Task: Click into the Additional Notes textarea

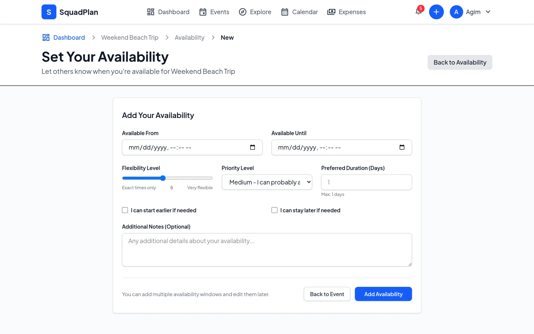Action: (x=267, y=250)
